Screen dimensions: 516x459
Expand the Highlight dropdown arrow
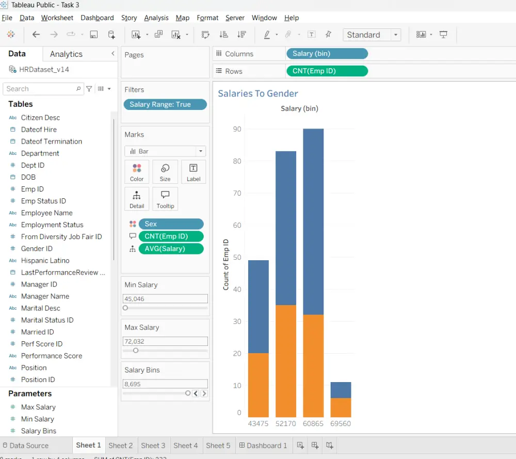tap(277, 35)
